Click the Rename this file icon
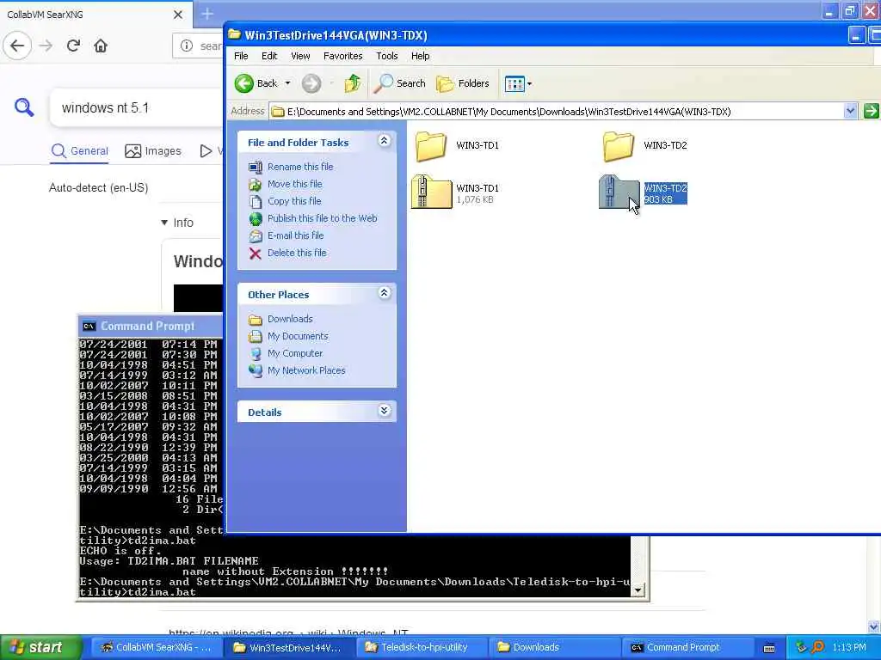This screenshot has height=660, width=881. click(255, 167)
